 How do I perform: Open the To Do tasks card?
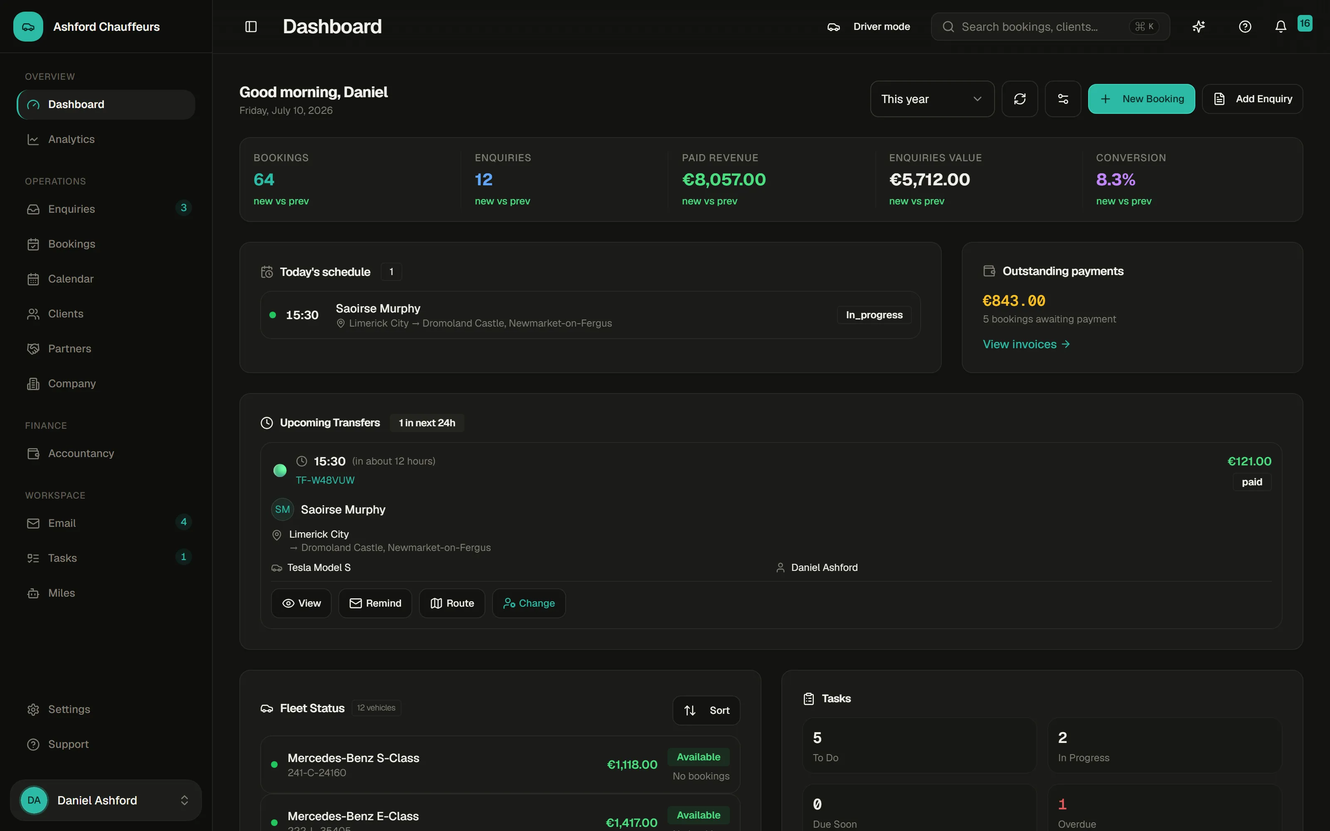tap(919, 746)
